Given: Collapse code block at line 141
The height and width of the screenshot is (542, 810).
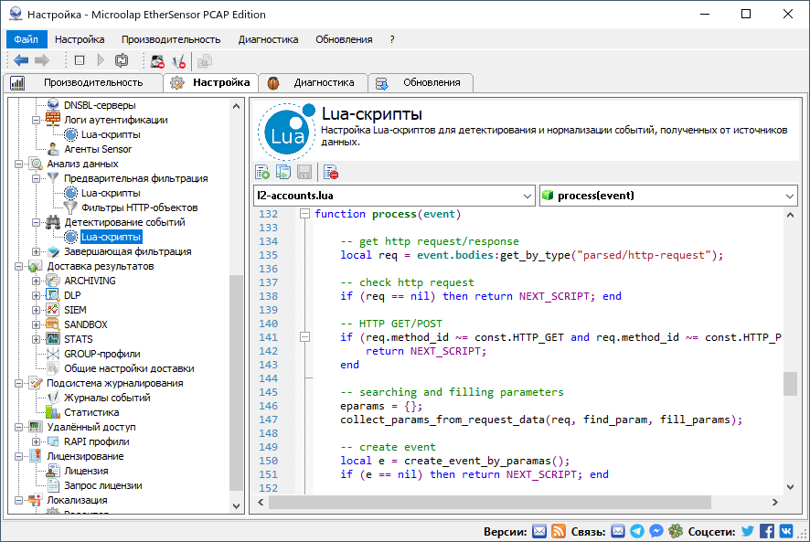Looking at the screenshot, I should point(304,337).
